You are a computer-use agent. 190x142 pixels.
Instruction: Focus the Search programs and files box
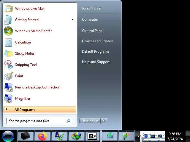39,121
